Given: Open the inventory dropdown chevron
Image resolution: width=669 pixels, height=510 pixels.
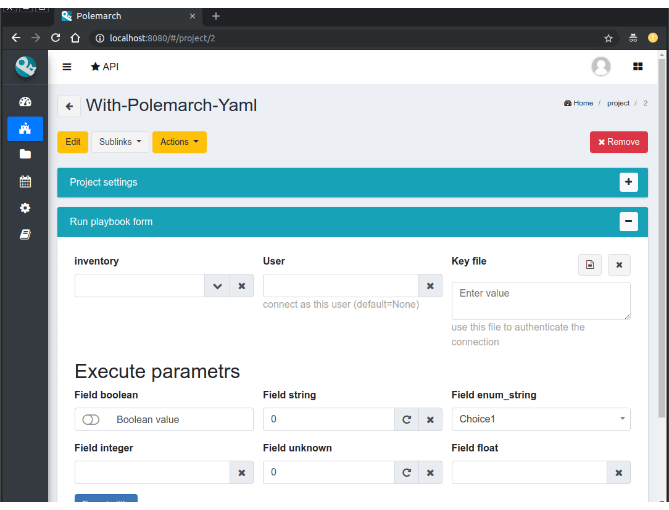Looking at the screenshot, I should (x=217, y=286).
